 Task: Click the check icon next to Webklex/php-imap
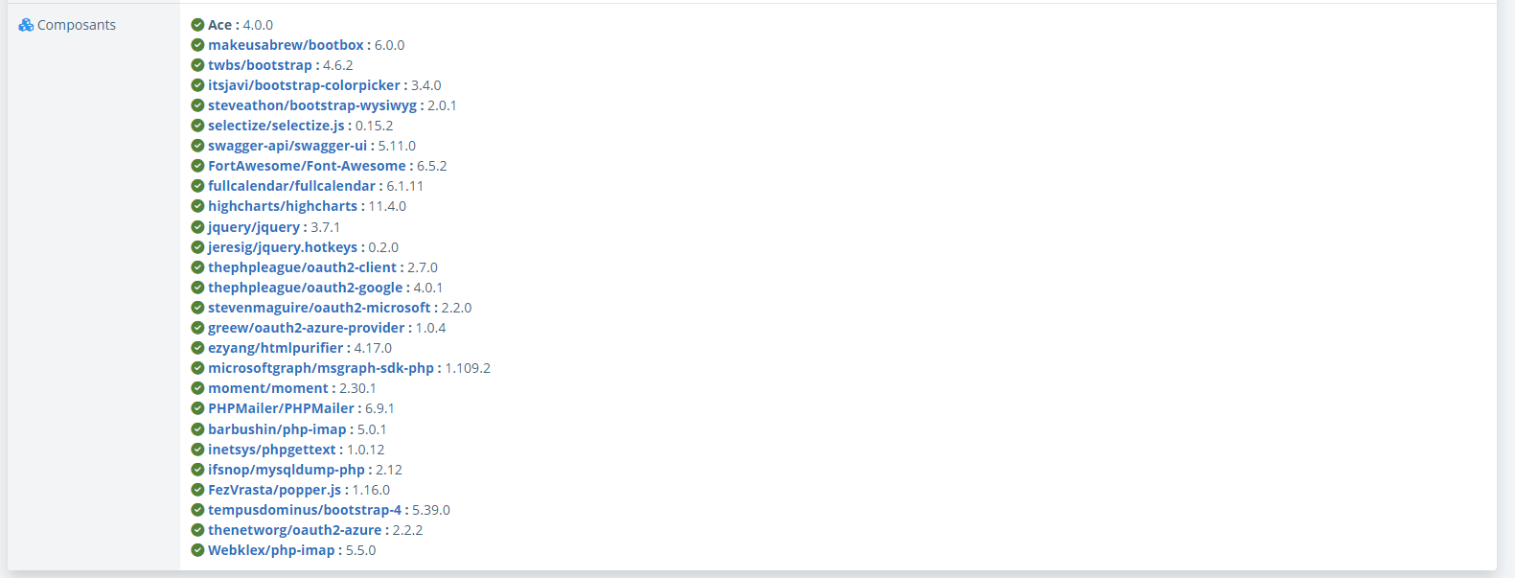coord(197,550)
